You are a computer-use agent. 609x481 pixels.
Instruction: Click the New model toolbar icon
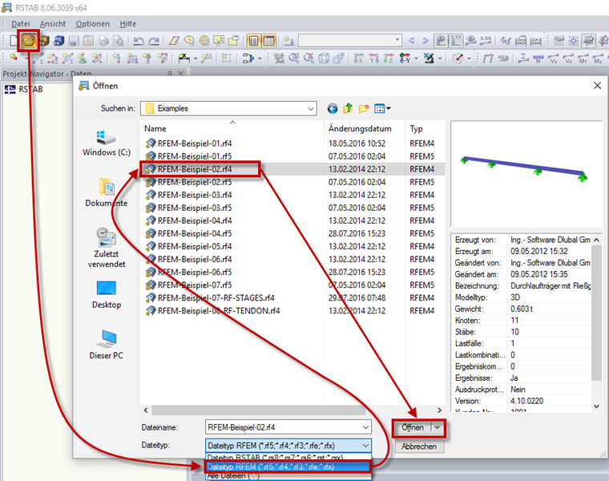[x=14, y=40]
